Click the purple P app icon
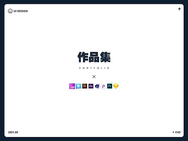Image resolution: width=188 pixels, height=141 pixels. click(x=103, y=86)
